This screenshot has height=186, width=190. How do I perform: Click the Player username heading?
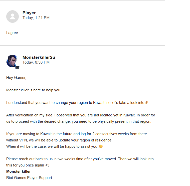point(29,13)
